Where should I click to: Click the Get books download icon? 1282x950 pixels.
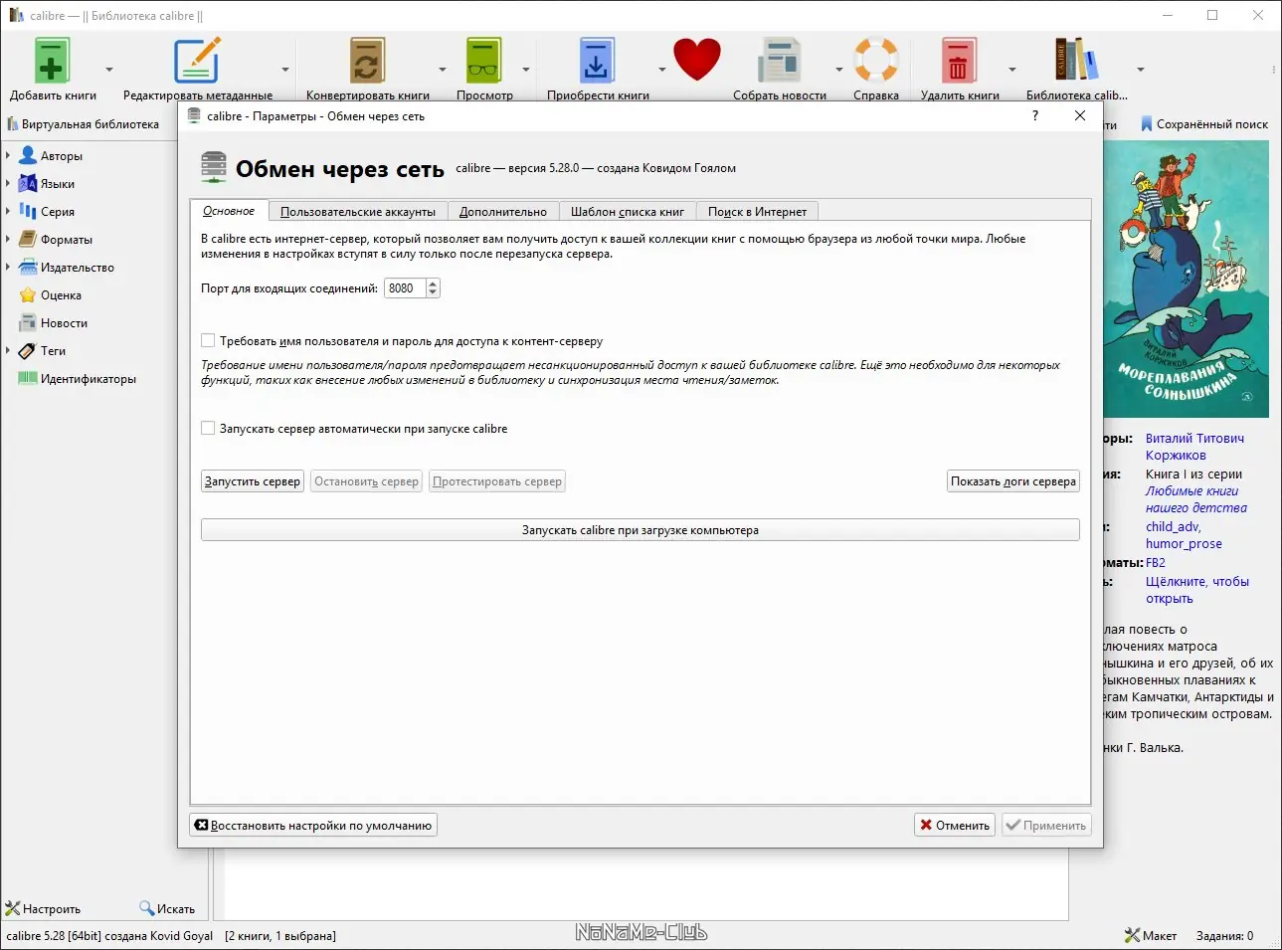tap(597, 61)
